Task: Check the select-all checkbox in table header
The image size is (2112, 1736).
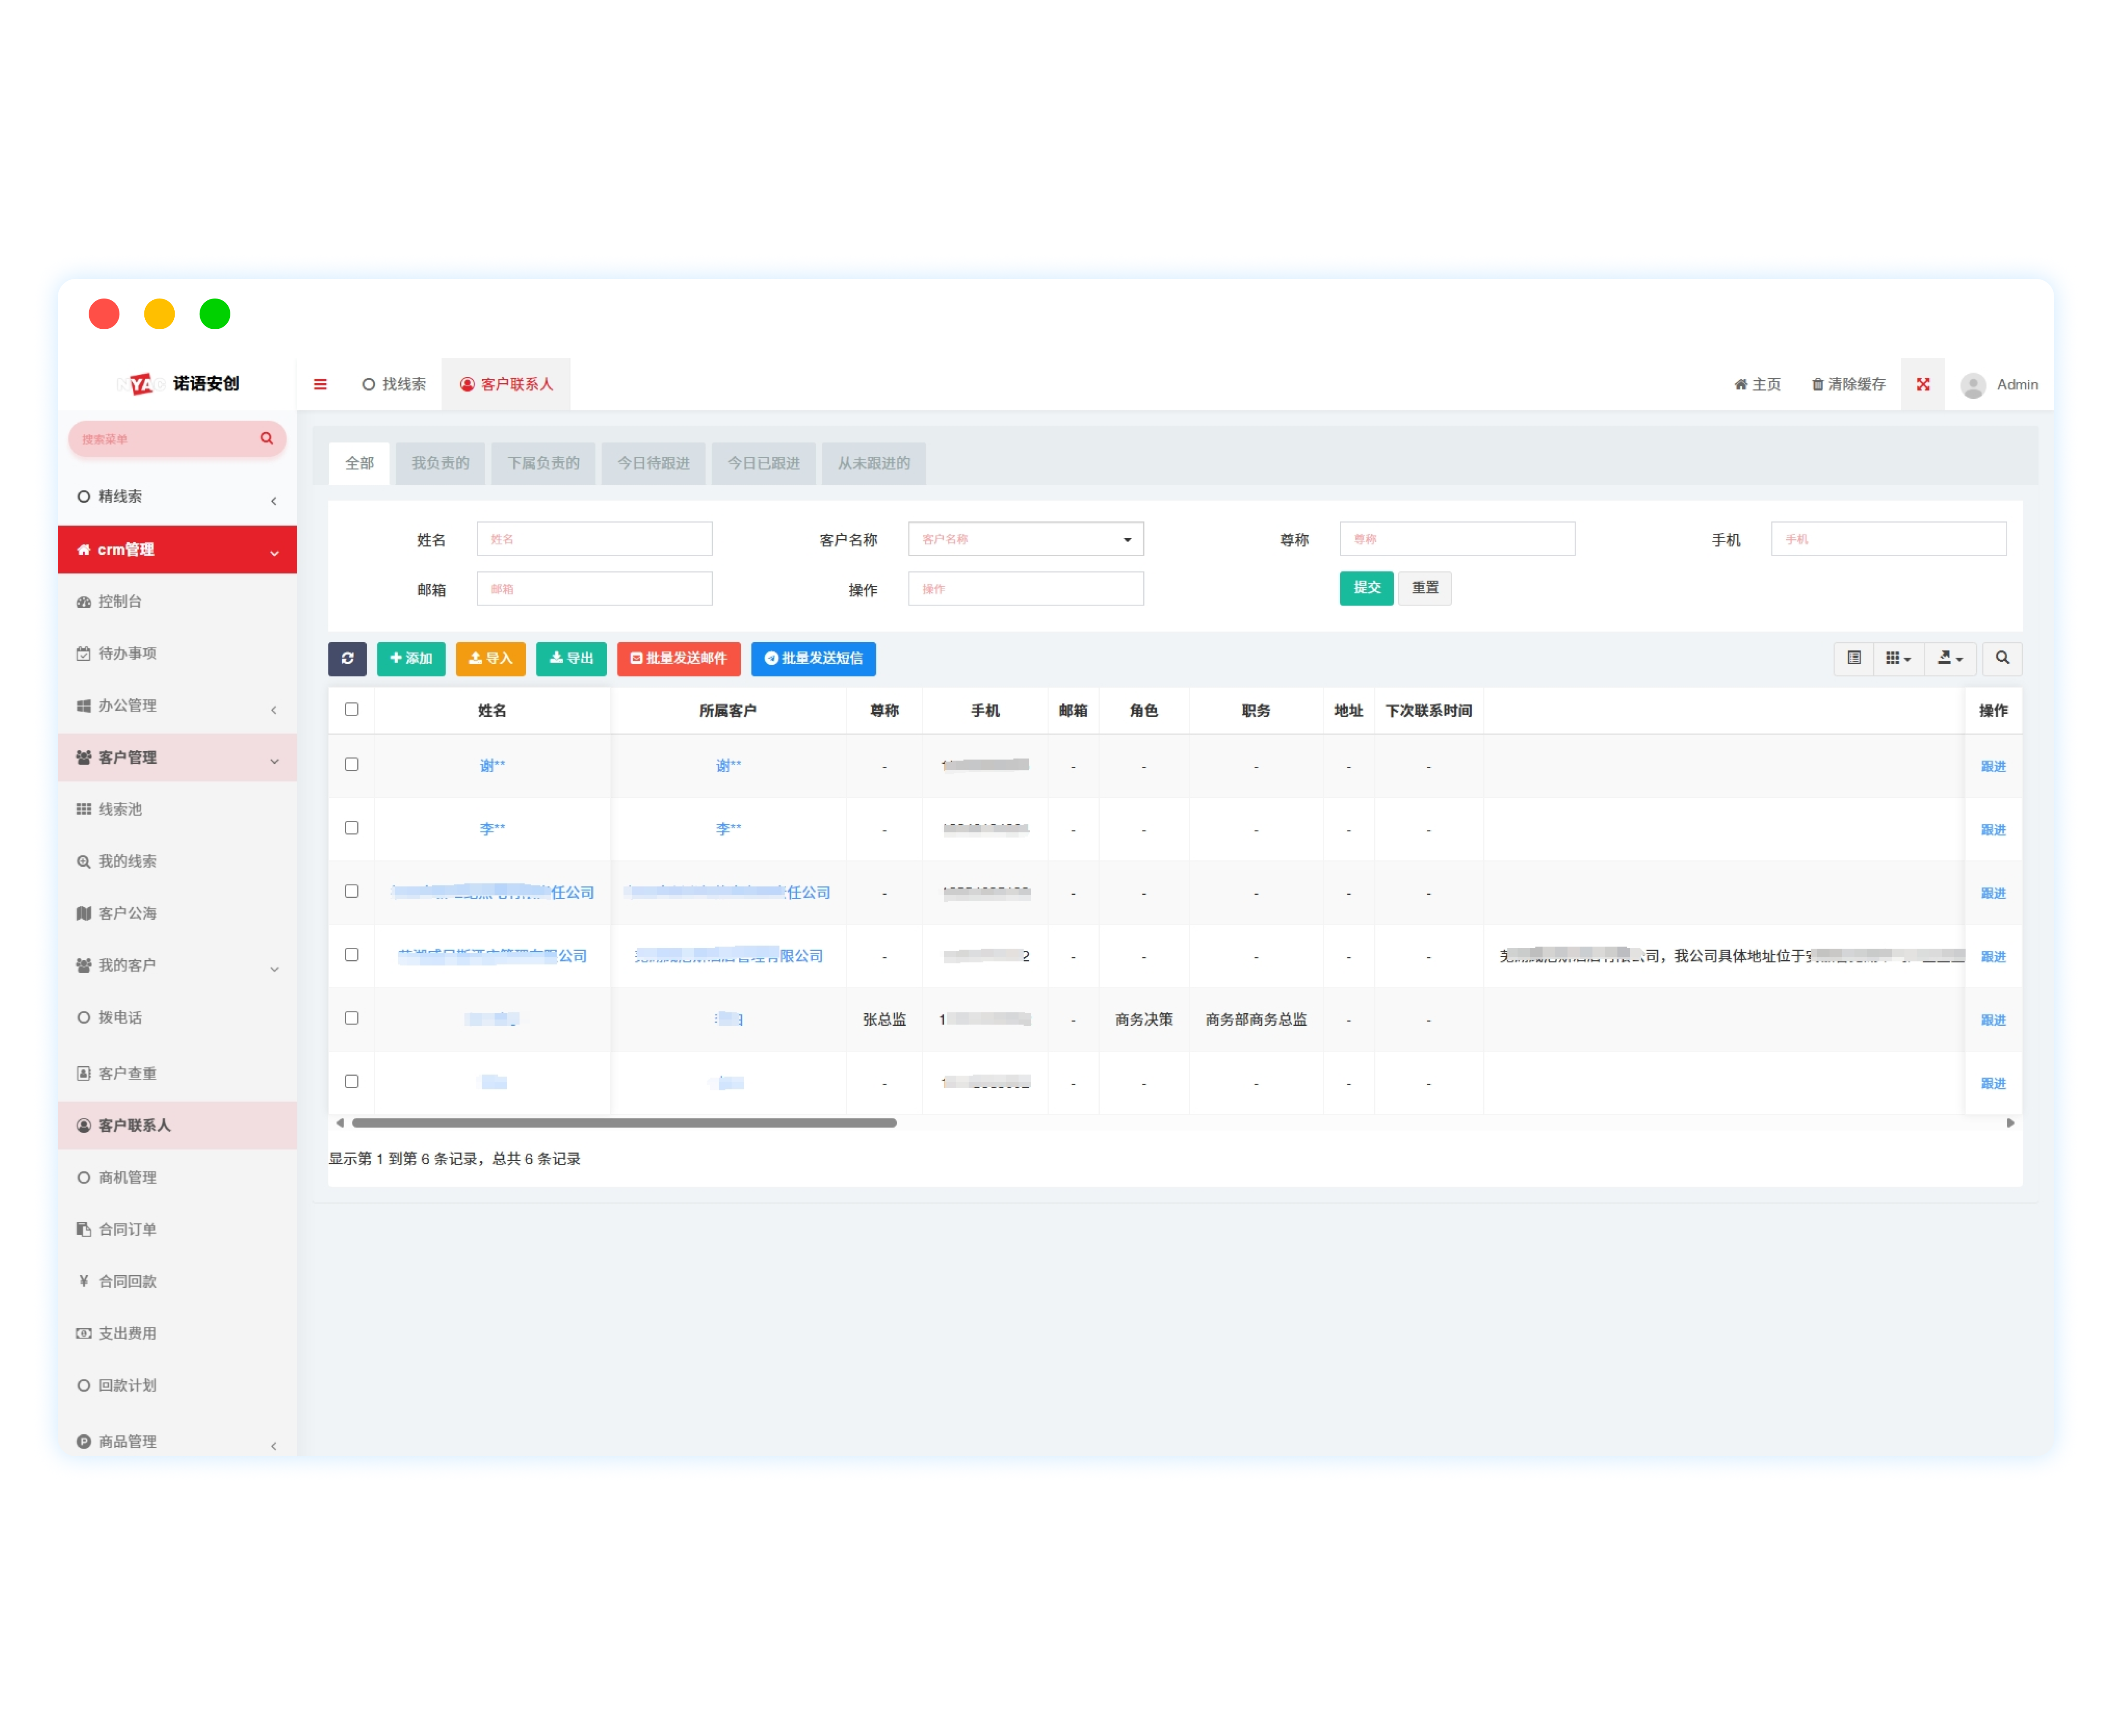Action: [351, 709]
